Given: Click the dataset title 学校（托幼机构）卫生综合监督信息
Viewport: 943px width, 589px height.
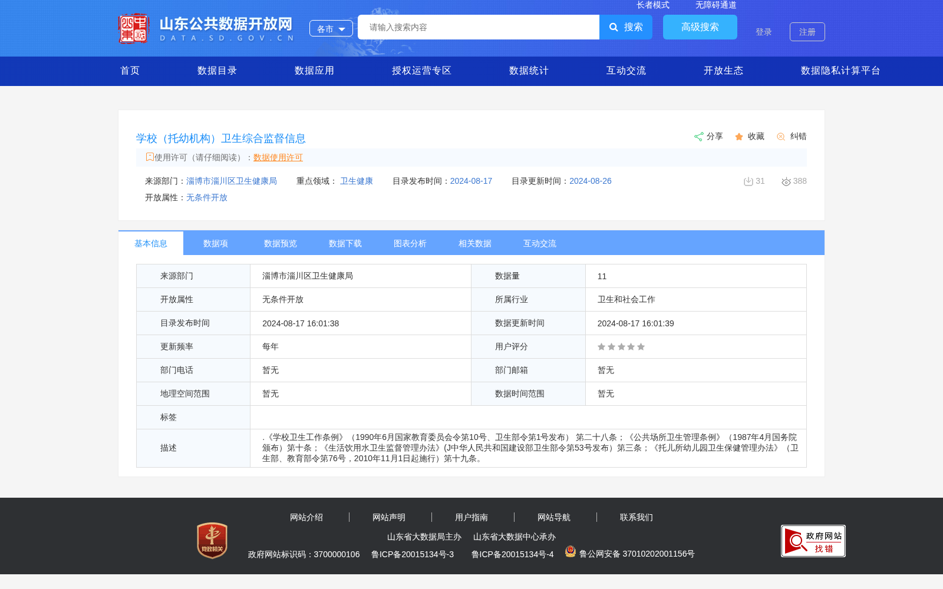Looking at the screenshot, I should (221, 138).
